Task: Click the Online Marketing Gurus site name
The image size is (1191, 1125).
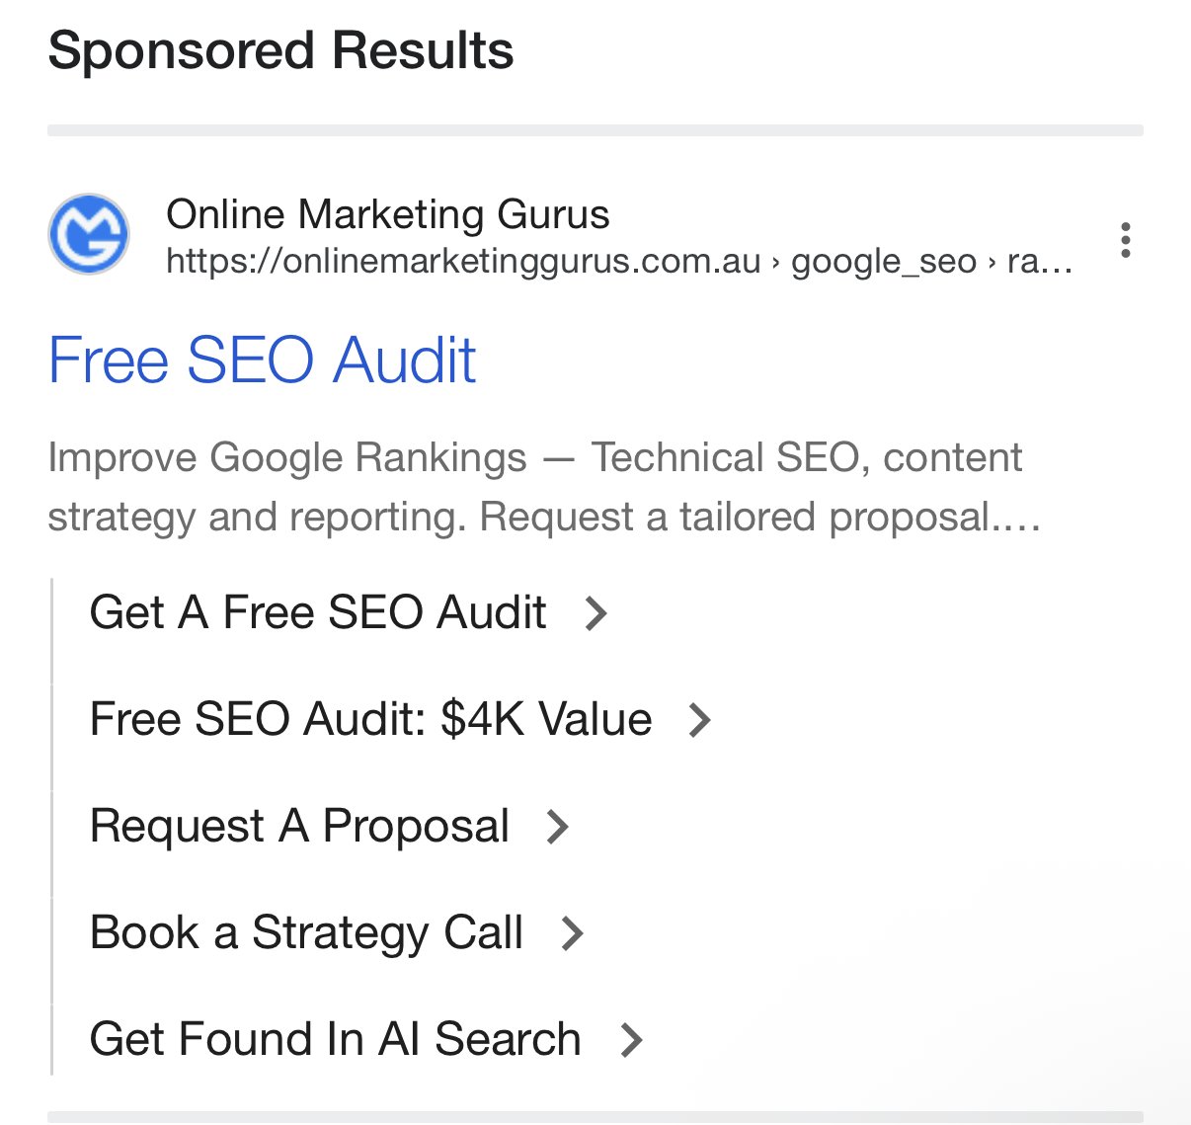Action: [387, 214]
